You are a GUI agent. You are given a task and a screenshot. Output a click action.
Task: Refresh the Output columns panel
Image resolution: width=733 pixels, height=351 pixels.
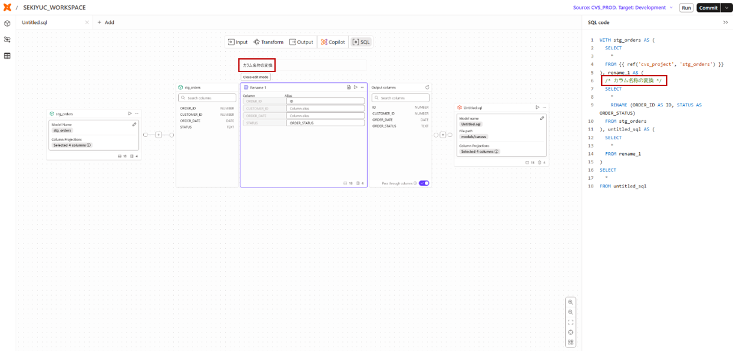click(x=427, y=87)
